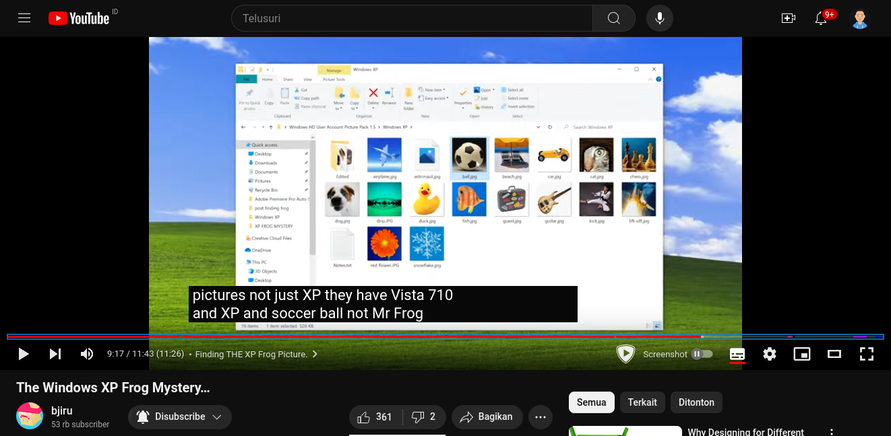The image size is (891, 436).
Task: Click the search magnifier button
Action: click(x=613, y=18)
